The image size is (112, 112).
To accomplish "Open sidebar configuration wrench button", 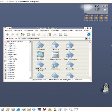I will (5, 42).
